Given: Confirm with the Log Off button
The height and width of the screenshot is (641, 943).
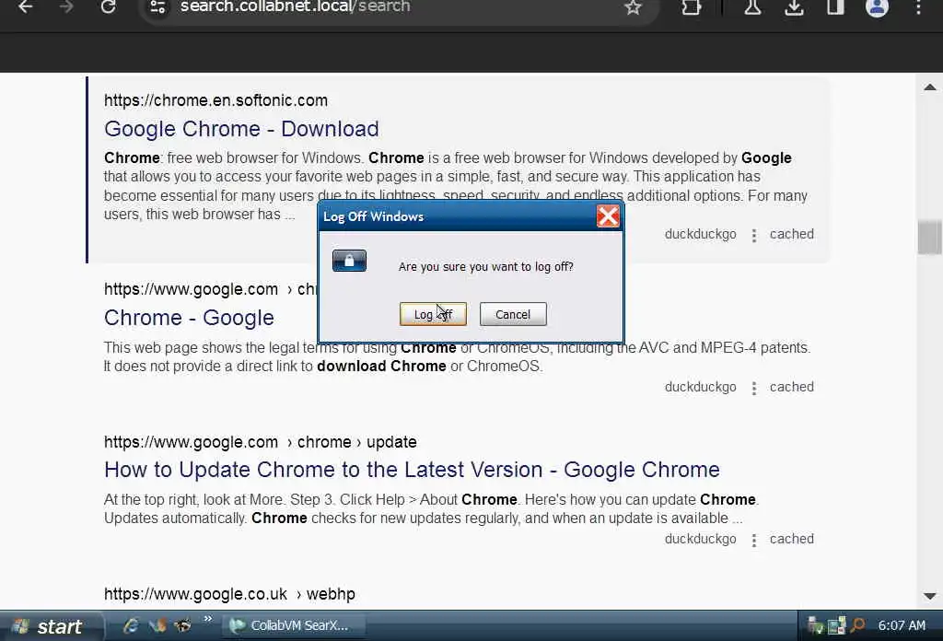Looking at the screenshot, I should pos(433,314).
